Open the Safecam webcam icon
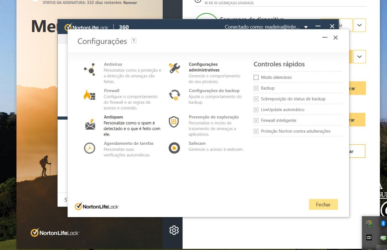This screenshot has width=387, height=250. click(174, 148)
